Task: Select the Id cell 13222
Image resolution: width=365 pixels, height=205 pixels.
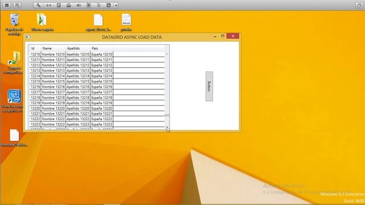Action: click(x=35, y=119)
